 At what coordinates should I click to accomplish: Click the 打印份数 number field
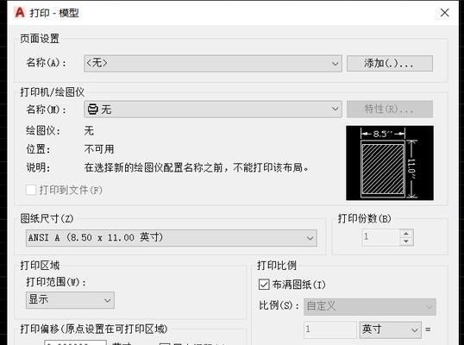coord(381,237)
